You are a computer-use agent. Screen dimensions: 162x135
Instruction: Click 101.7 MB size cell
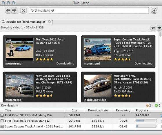(x=75, y=126)
